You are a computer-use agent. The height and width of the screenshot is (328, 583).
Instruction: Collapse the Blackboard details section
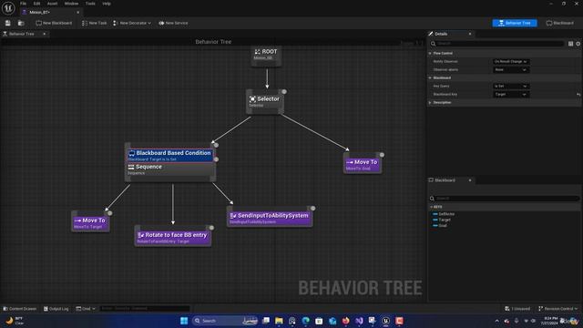[x=430, y=78]
